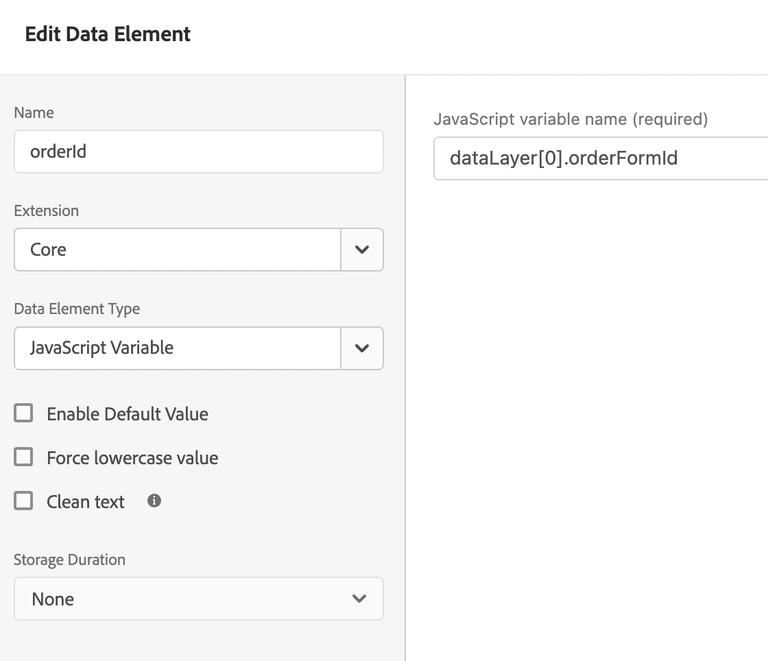Click the Clean text label
The height and width of the screenshot is (661, 768).
pos(86,502)
